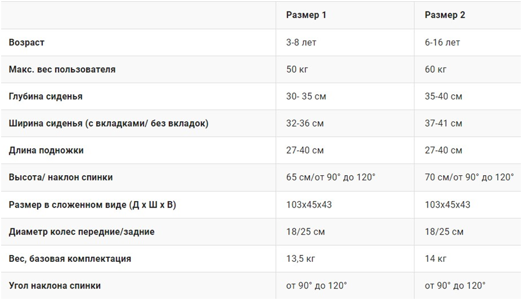Viewport: 522px width, 300px height.
Task: Click the "Размер 2" column header
Action: point(444,15)
